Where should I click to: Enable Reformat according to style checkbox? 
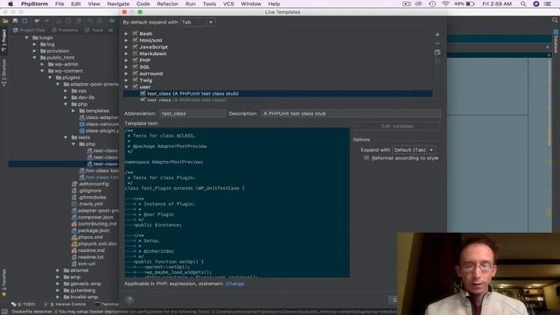pos(366,157)
